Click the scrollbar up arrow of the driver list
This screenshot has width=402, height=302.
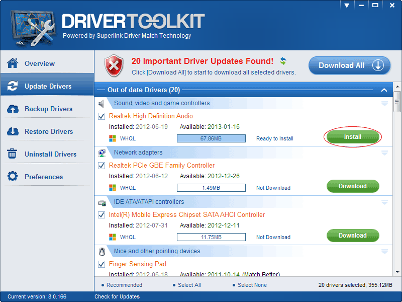(397, 87)
